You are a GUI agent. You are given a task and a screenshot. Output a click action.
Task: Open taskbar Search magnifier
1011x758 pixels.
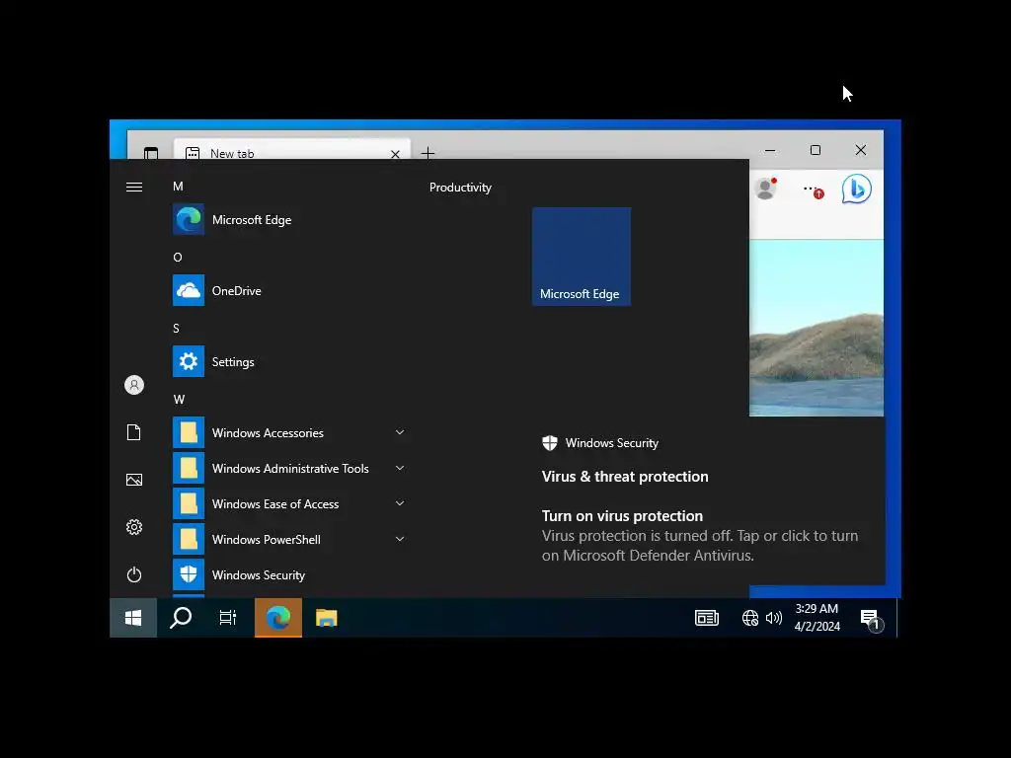(181, 618)
